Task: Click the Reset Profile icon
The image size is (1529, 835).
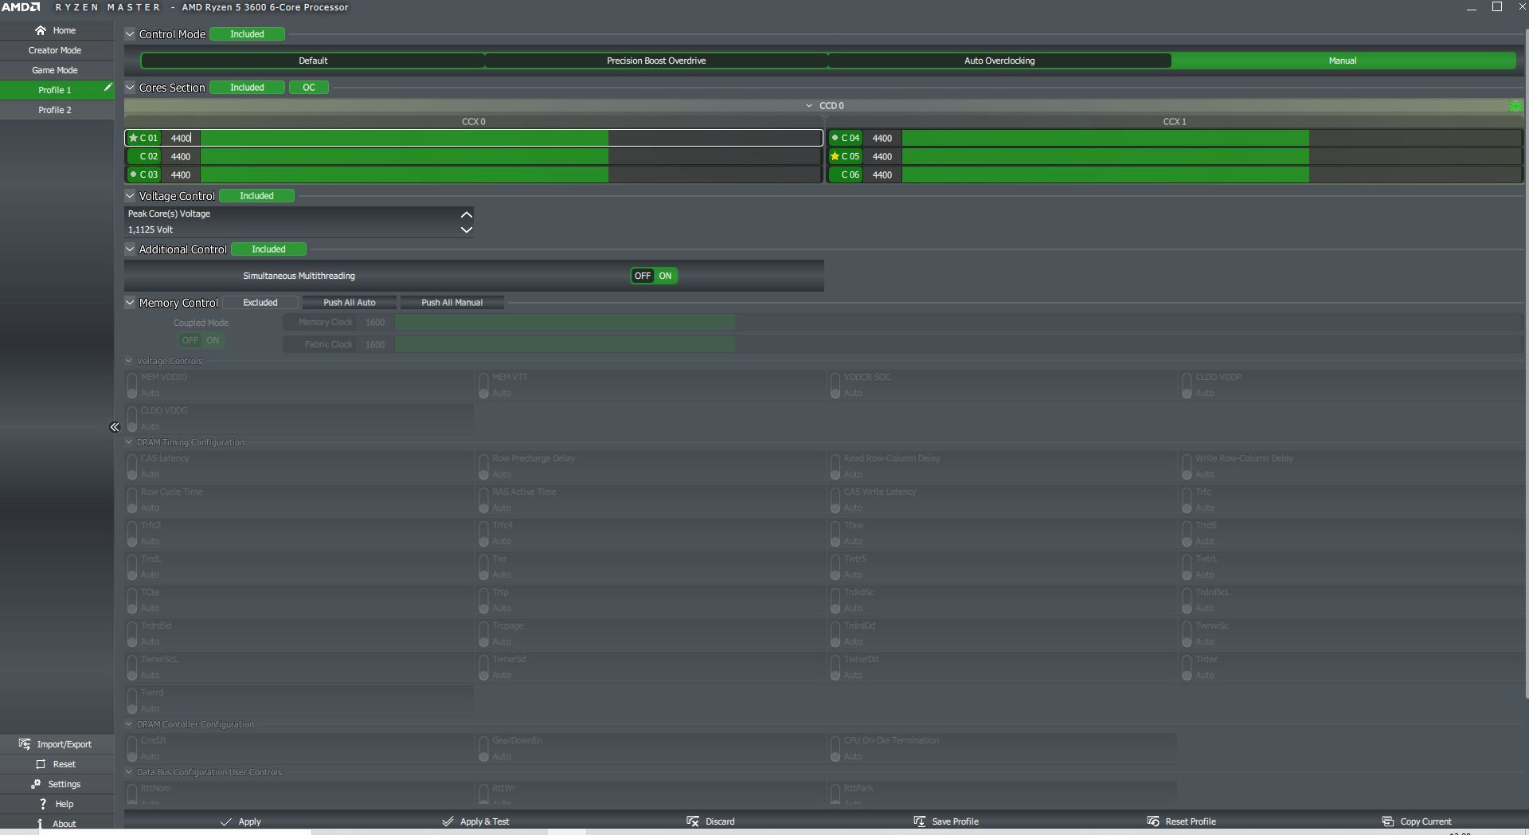Action: click(x=1152, y=821)
